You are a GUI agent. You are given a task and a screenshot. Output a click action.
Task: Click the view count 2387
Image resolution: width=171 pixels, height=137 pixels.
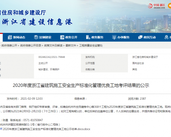click(x=143, y=99)
